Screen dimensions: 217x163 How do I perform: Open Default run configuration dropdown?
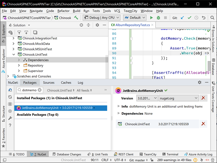135,18
